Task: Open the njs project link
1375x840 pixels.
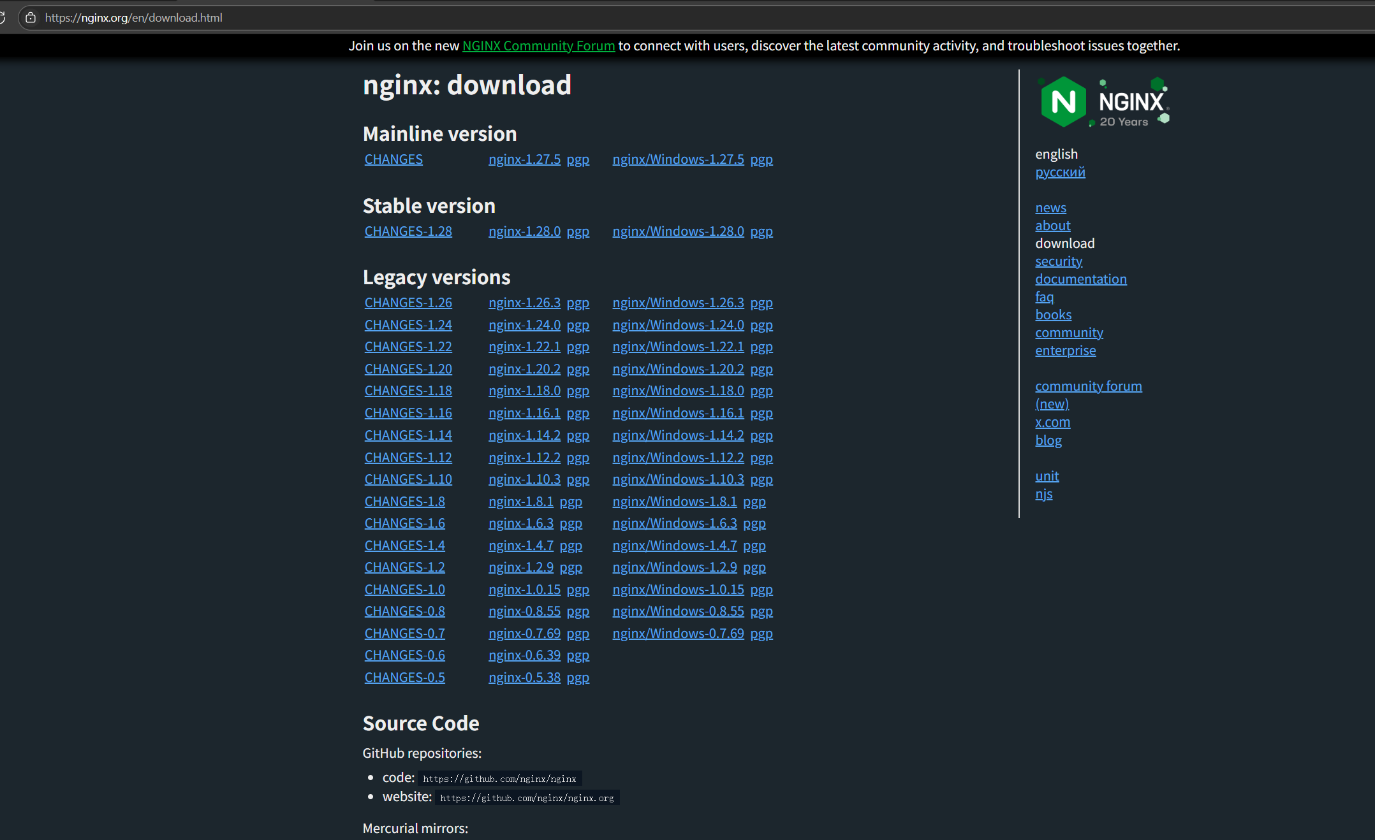Action: click(x=1043, y=494)
